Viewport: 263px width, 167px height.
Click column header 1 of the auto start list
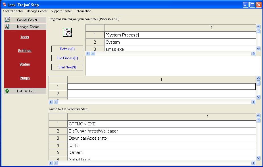click(x=162, y=117)
